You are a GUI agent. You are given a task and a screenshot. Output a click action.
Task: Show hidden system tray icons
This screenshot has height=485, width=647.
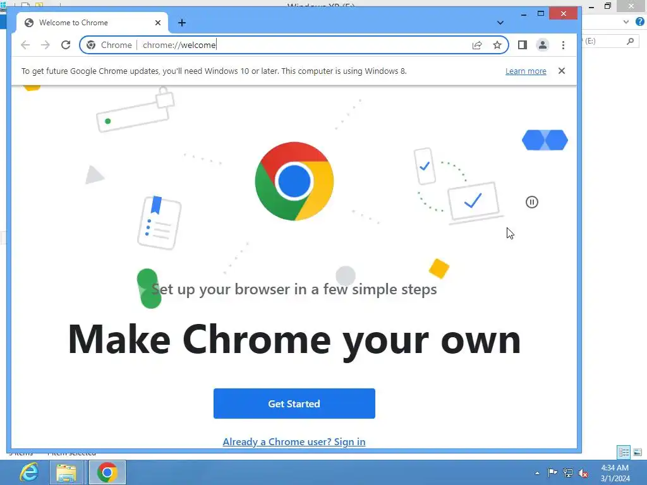click(537, 473)
